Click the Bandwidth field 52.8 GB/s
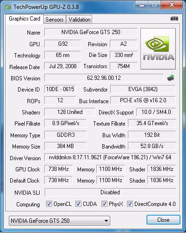The height and width of the screenshot is (233, 186). click(152, 146)
